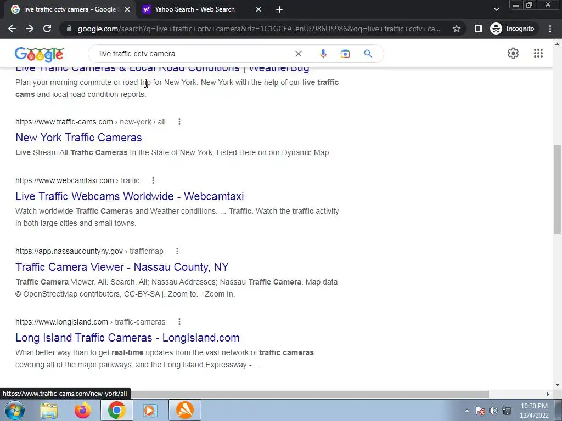Show hidden system tray icons
562x421 pixels.
coord(467,411)
